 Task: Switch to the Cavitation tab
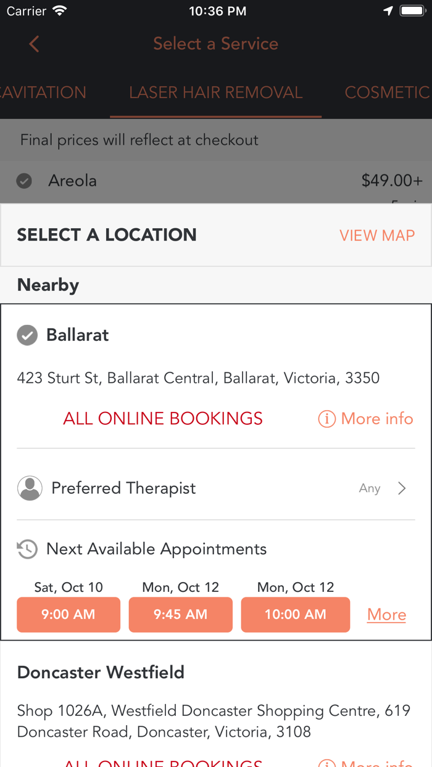point(43,92)
